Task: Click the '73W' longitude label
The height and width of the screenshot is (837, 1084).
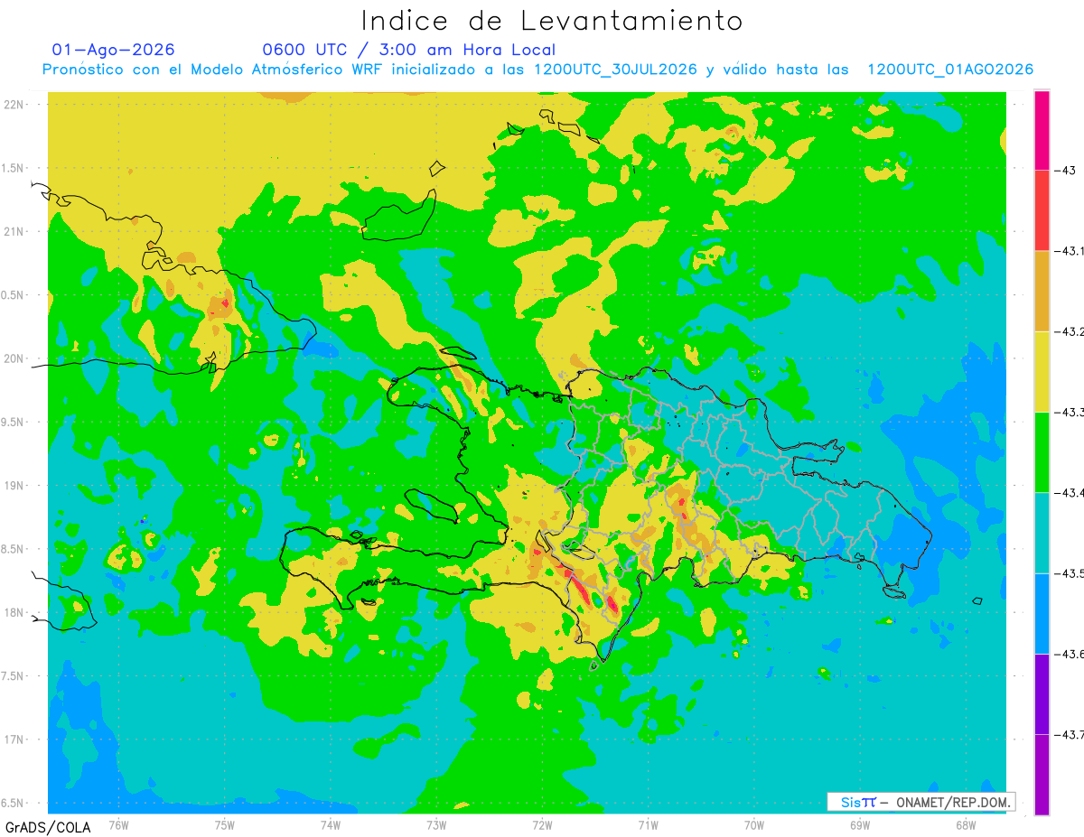Action: tap(436, 824)
